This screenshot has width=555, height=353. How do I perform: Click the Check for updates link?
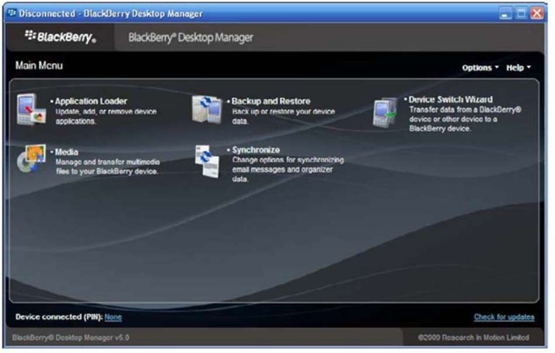pos(504,317)
